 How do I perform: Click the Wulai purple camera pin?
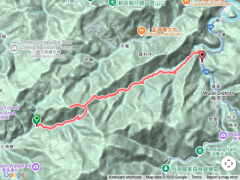(x=223, y=136)
